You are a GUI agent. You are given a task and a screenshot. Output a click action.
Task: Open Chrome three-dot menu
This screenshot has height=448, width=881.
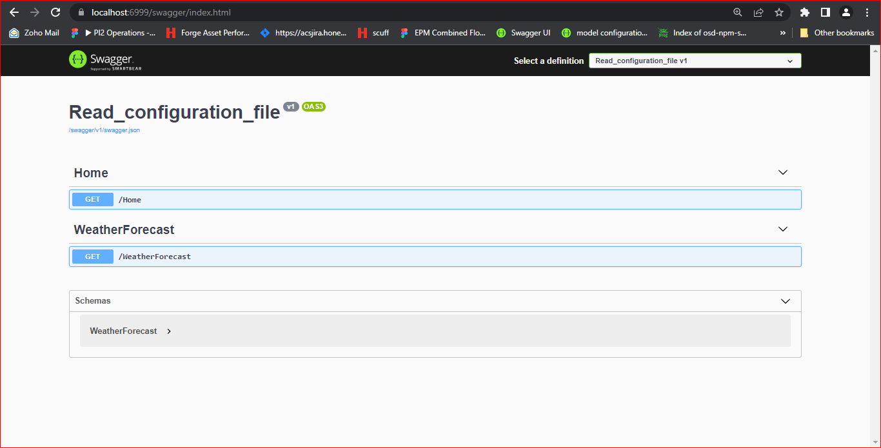(x=866, y=12)
